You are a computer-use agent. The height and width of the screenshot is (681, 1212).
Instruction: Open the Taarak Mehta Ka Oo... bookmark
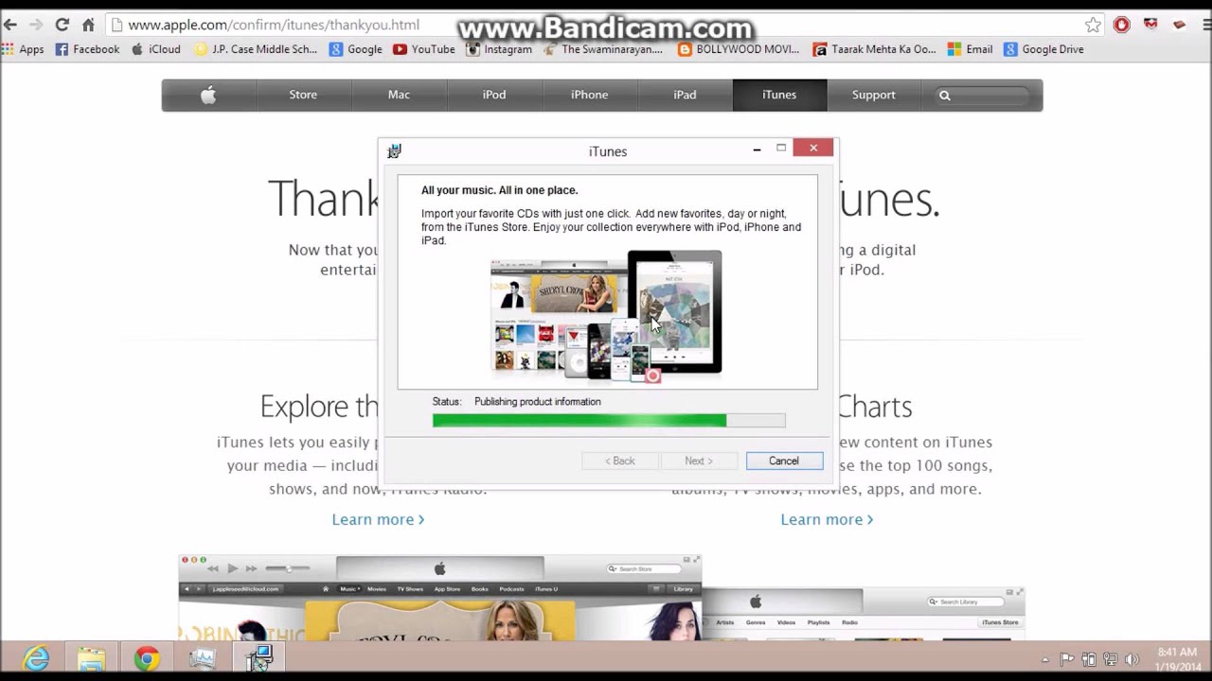coord(874,49)
